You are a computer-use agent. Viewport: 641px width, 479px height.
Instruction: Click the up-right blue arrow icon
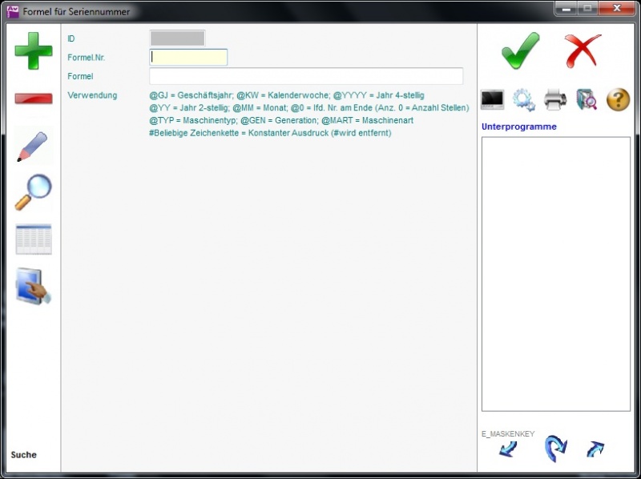(595, 449)
